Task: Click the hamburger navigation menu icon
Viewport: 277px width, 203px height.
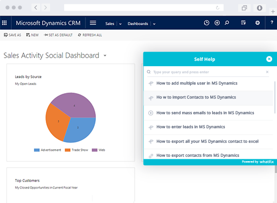Action: (x=93, y=23)
